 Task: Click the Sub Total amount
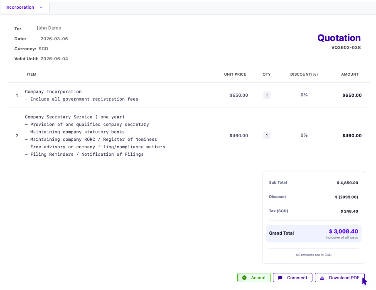[x=349, y=182]
